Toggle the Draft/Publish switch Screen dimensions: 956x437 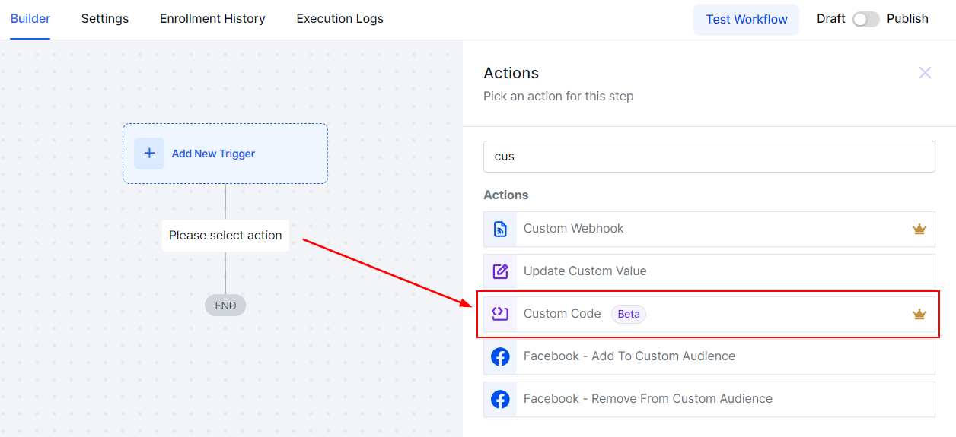(x=865, y=19)
